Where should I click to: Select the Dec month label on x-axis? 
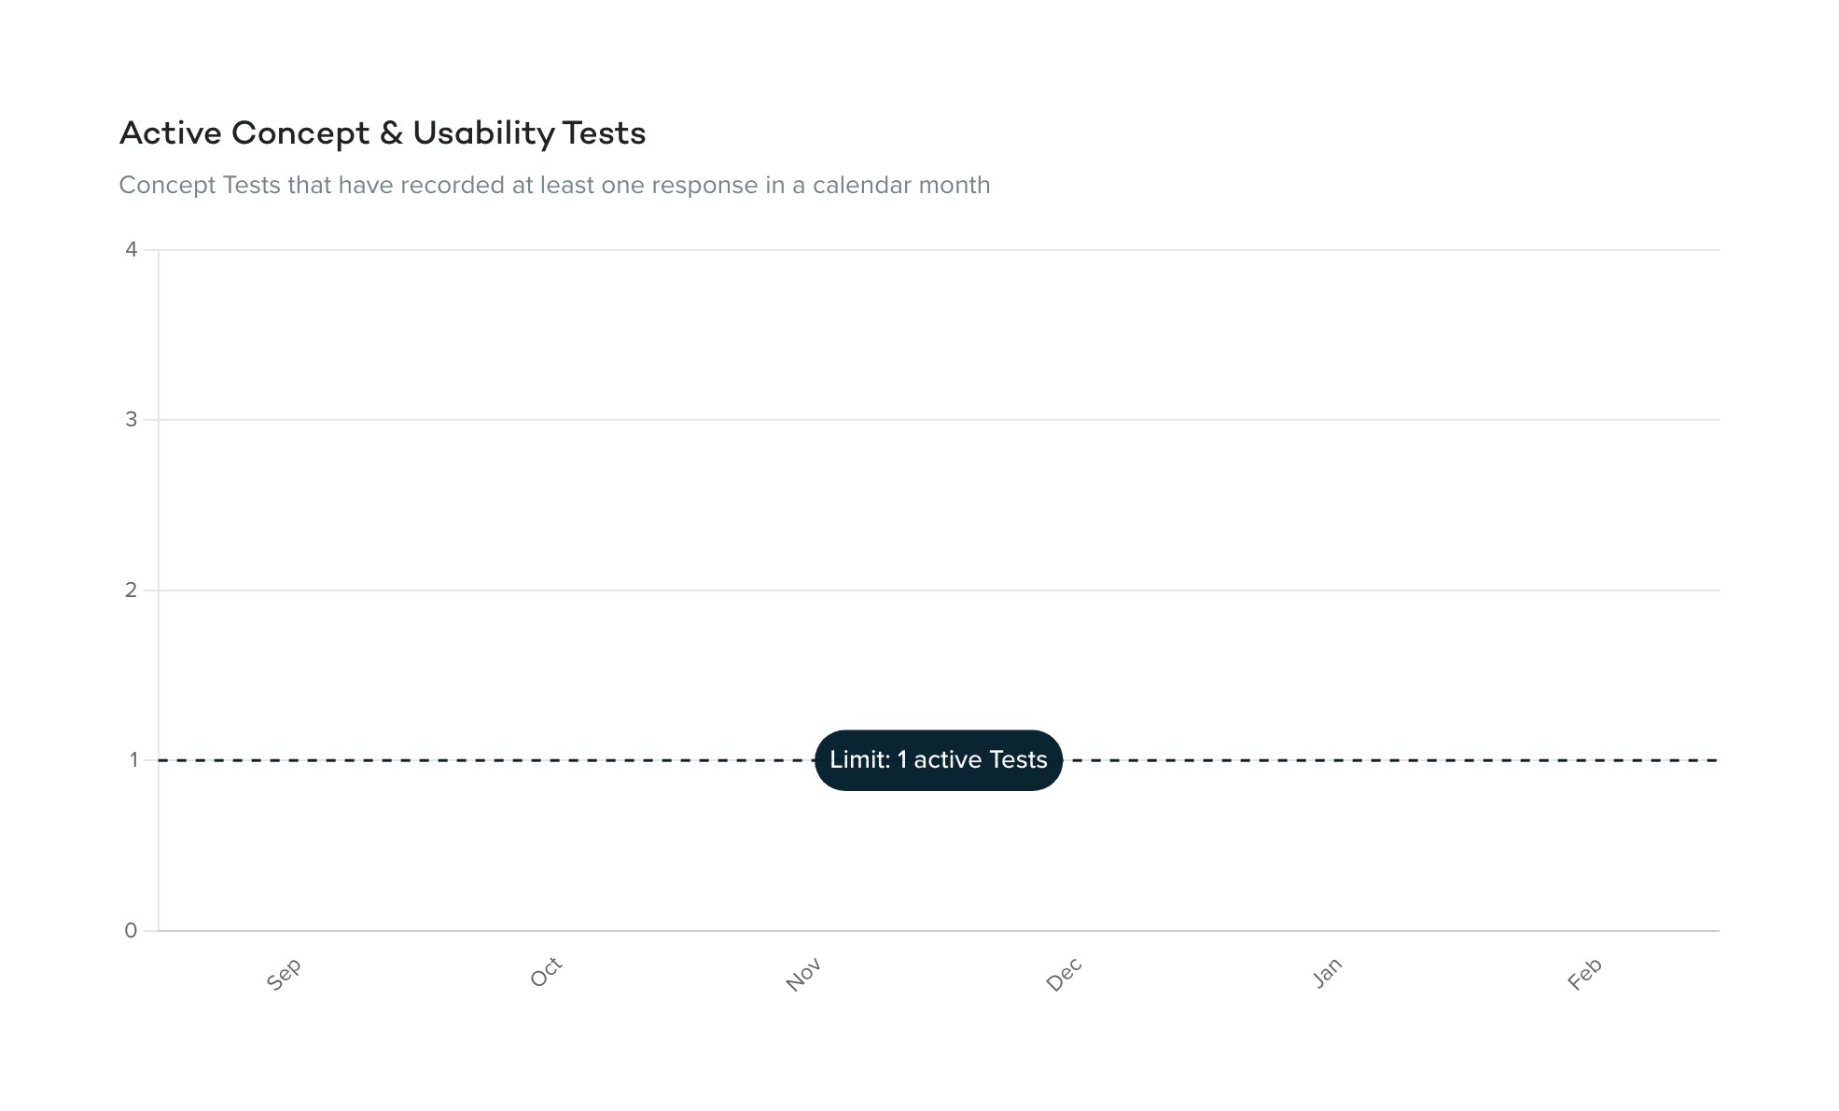pyautogui.click(x=1064, y=974)
